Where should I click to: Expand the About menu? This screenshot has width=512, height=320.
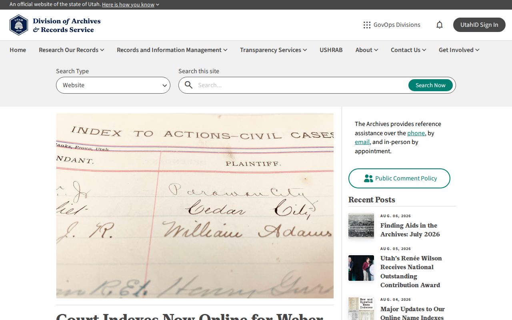point(367,50)
